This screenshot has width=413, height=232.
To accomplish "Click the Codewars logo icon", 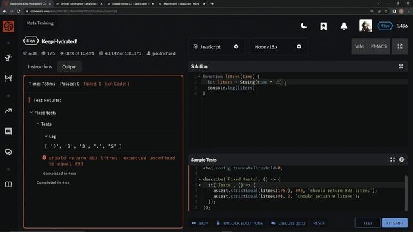I will point(8,26).
